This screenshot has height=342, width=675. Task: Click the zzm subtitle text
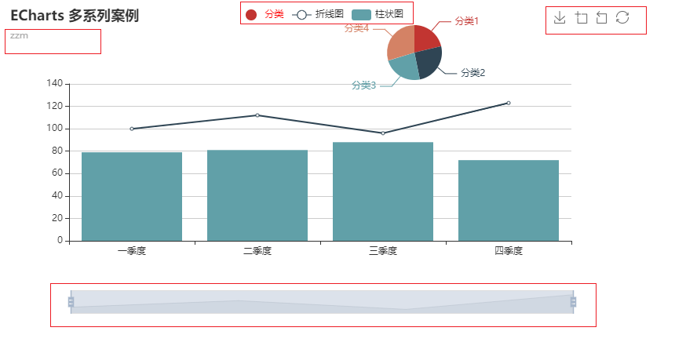click(x=19, y=36)
